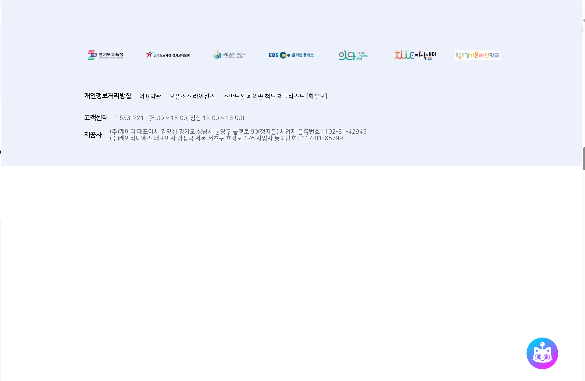Image resolution: width=585 pixels, height=381 pixels.
Task: Open the 잇다 digital content platform logo
Action: click(x=353, y=55)
